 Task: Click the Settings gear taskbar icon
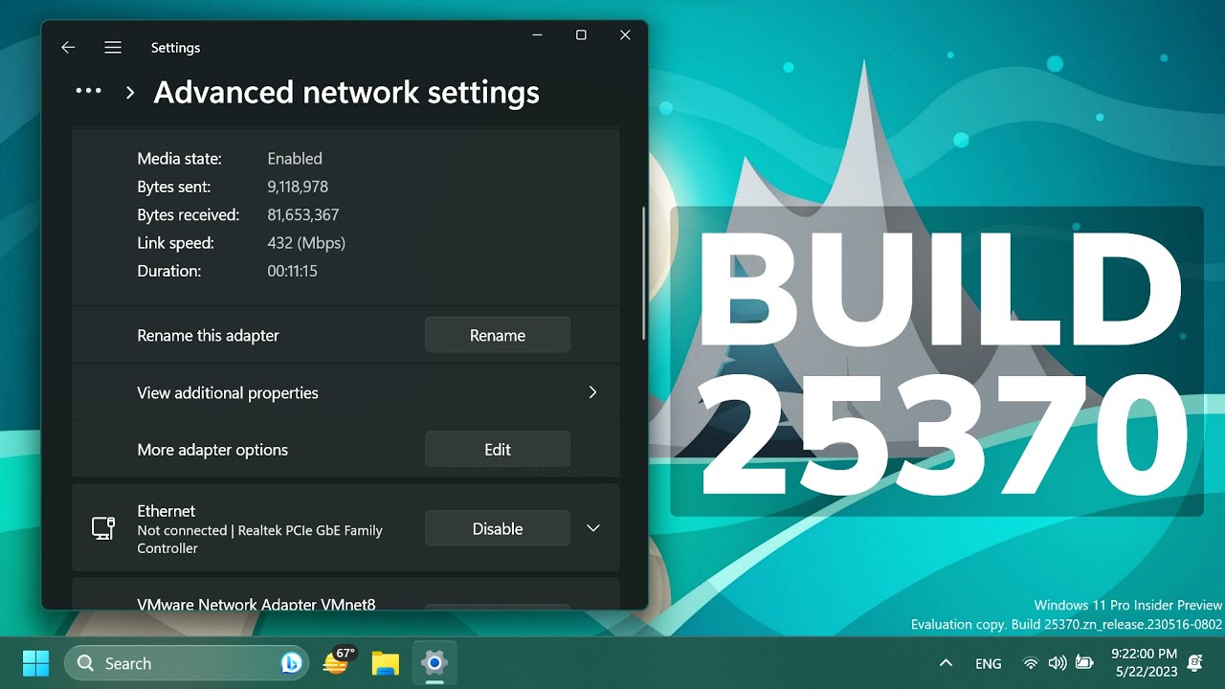434,662
